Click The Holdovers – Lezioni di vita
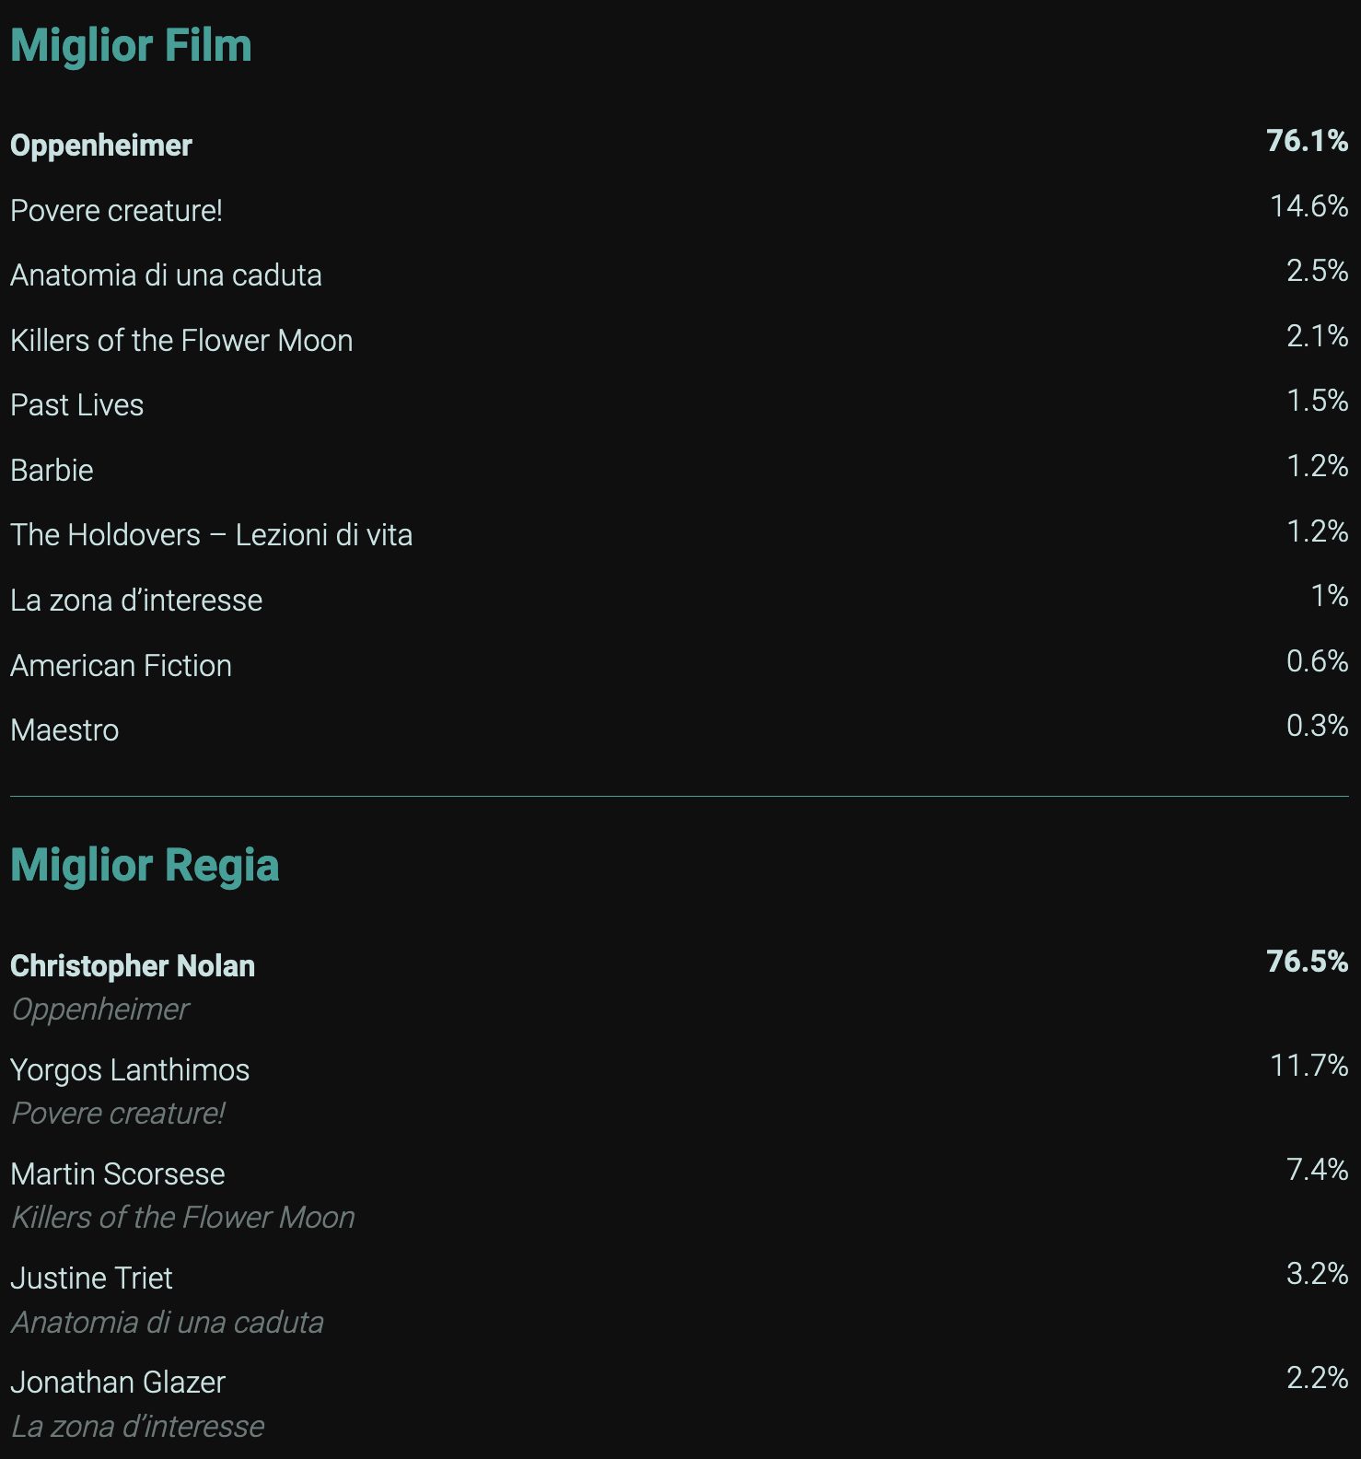The width and height of the screenshot is (1361, 1459). [211, 535]
